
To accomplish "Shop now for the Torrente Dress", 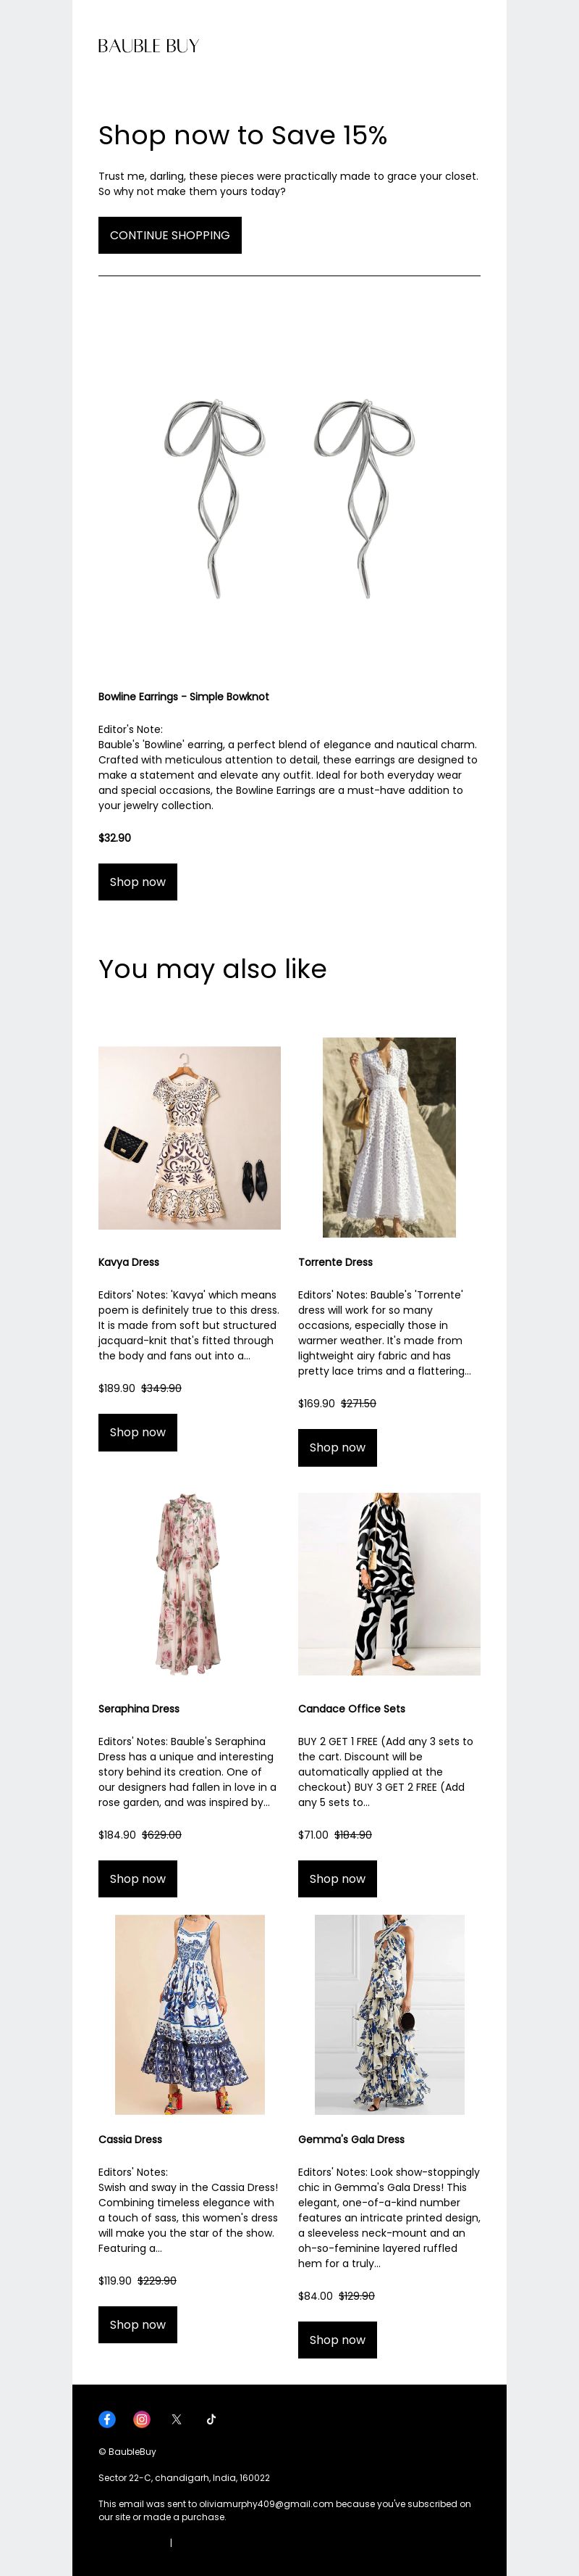I will (337, 1447).
